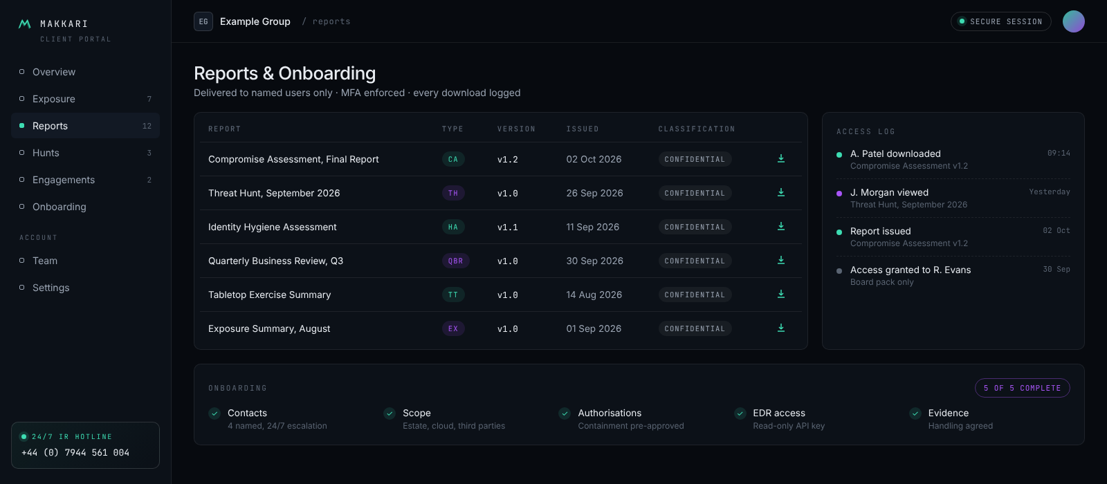Click hotline number +44 (0) 7944 561 004
The width and height of the screenshot is (1107, 484).
click(75, 452)
